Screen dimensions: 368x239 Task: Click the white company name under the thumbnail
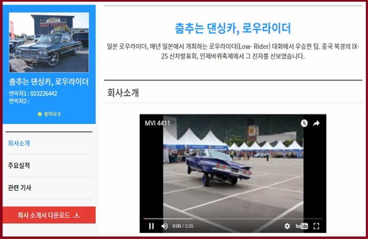[49, 82]
